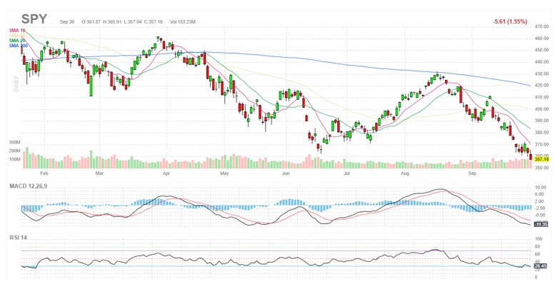The height and width of the screenshot is (289, 553).
Task: Click the '300M' volume scale label
Action: 15,143
